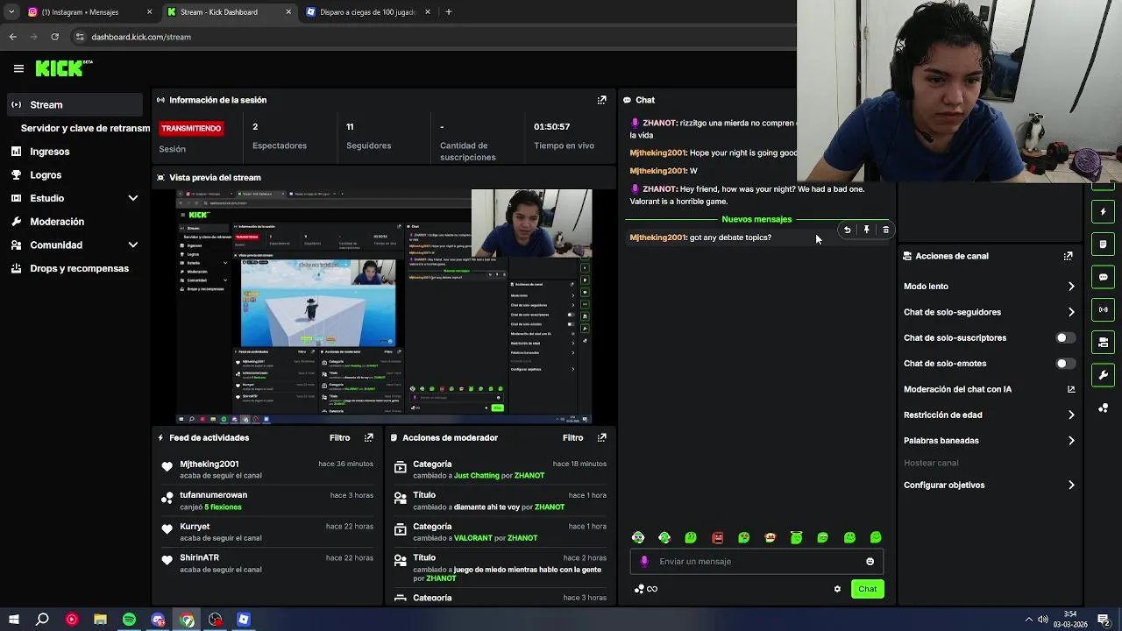This screenshot has width=1122, height=631.
Task: Click the Nuevos mensajes divider label
Action: point(756,219)
